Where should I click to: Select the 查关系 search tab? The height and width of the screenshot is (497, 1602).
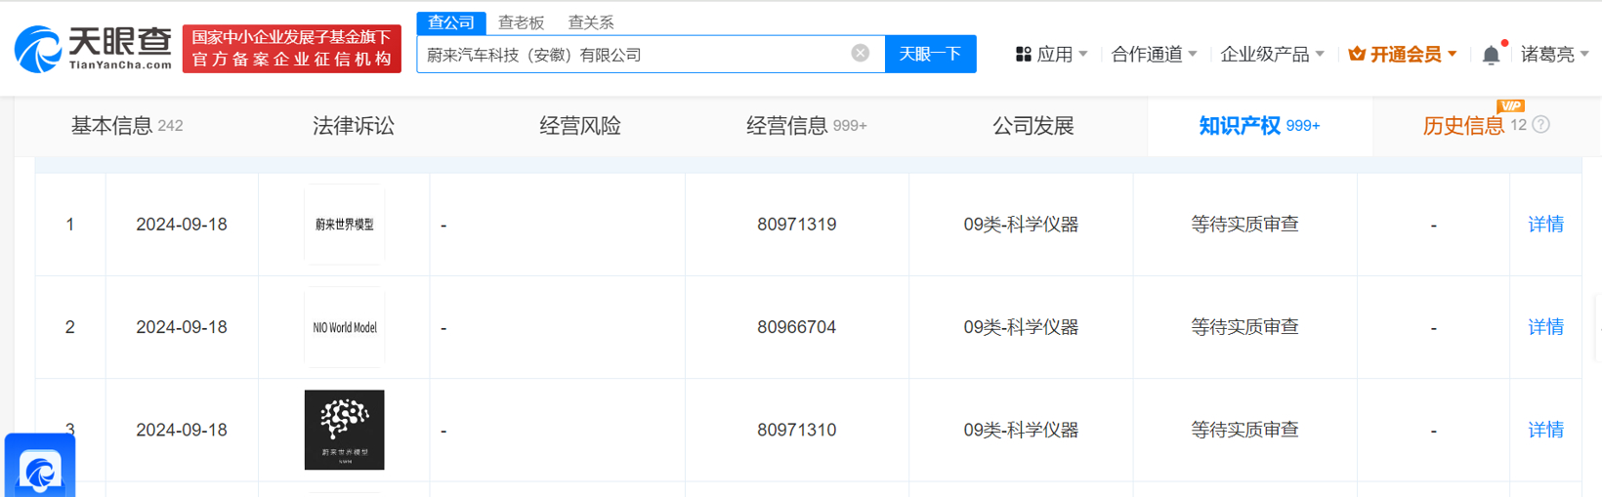[x=591, y=22]
